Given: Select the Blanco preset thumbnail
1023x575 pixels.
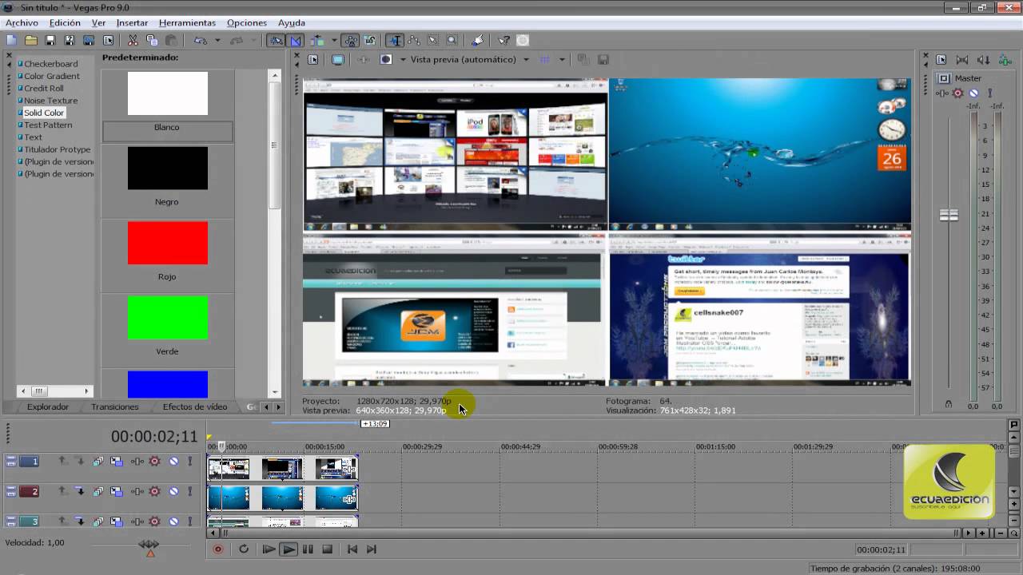Looking at the screenshot, I should [x=168, y=93].
